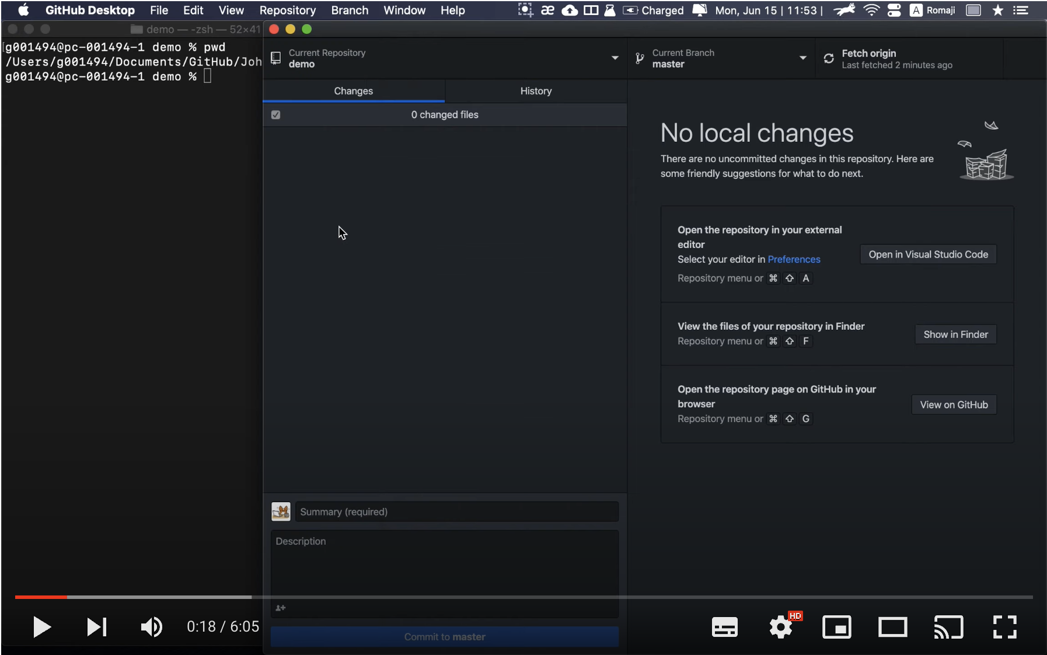Open the Window menu
Screen dimensions: 1047x655
tap(404, 10)
